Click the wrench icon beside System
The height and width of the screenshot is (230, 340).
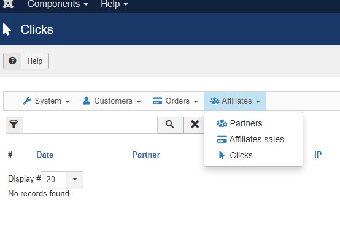coord(27,101)
